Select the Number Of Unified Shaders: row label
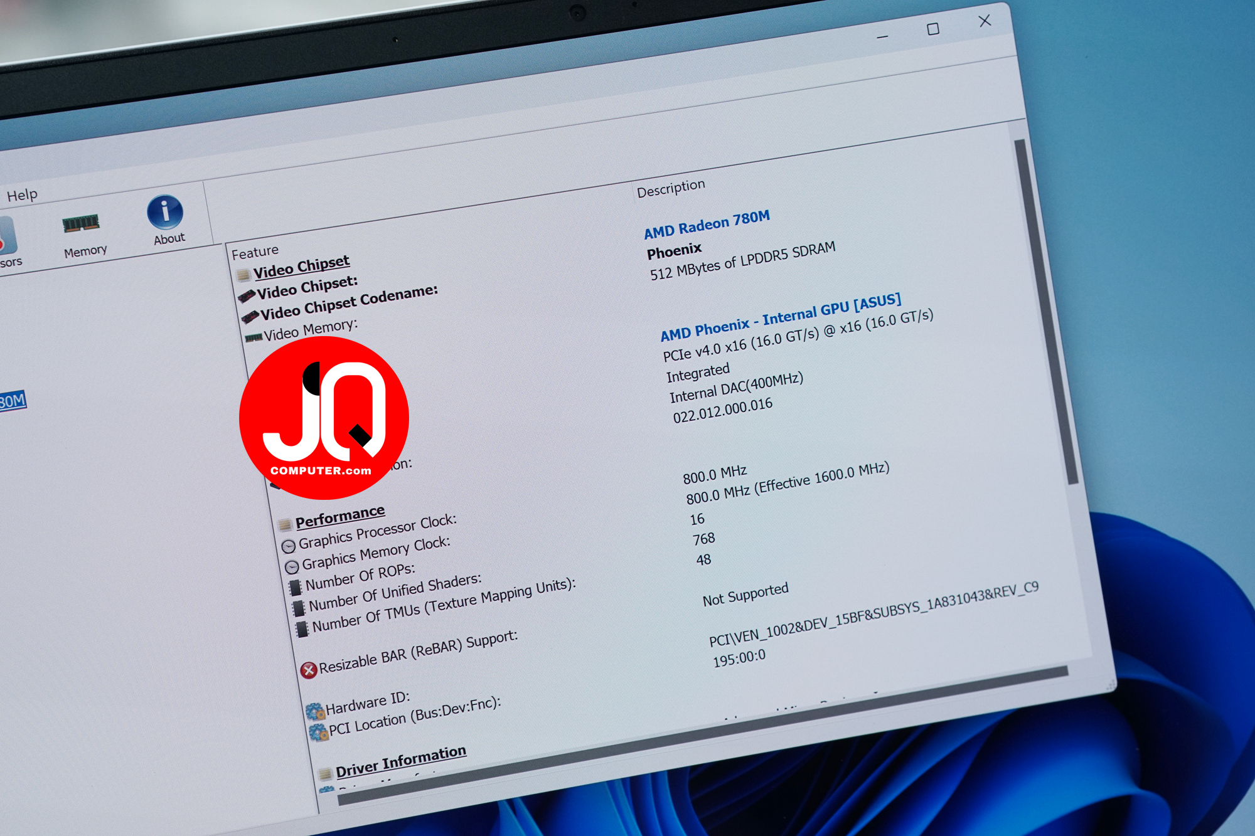The height and width of the screenshot is (836, 1255). [395, 591]
